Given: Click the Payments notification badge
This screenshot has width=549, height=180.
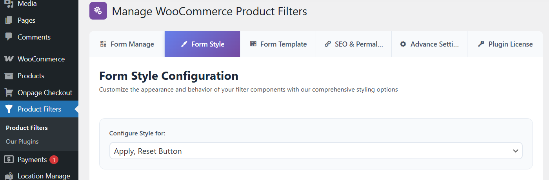Looking at the screenshot, I should coord(54,160).
